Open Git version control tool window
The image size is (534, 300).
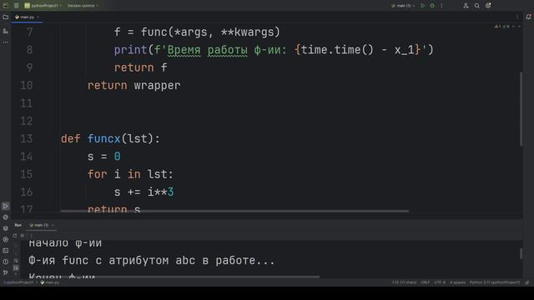6,272
